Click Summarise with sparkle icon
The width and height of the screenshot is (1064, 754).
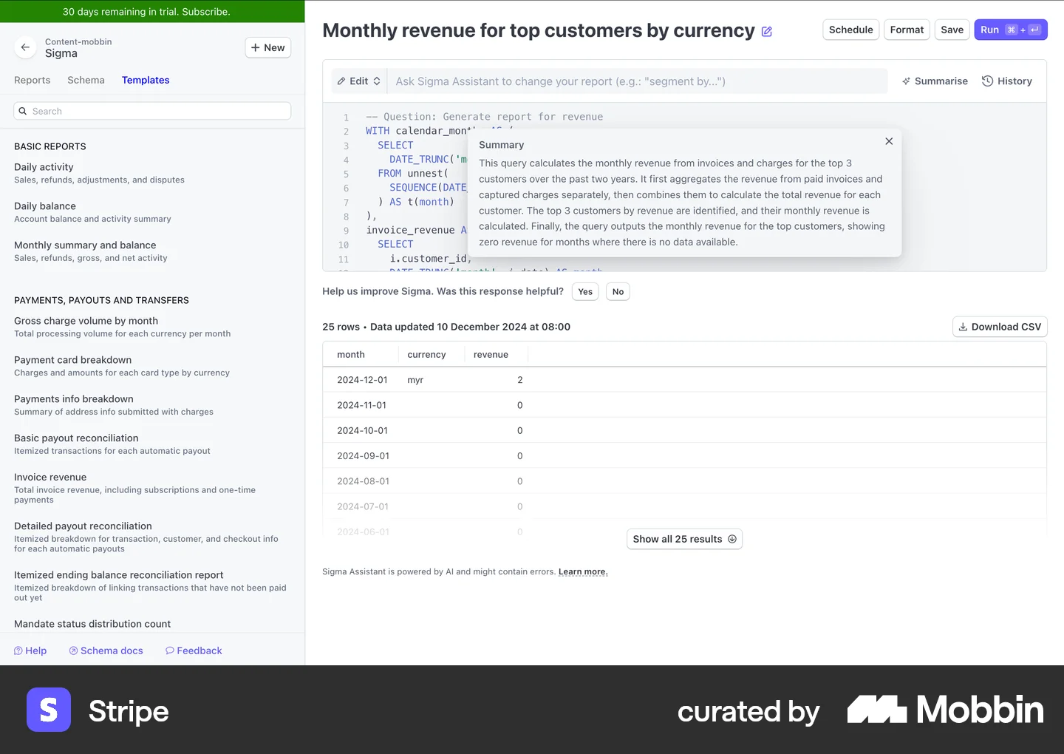pyautogui.click(x=935, y=81)
